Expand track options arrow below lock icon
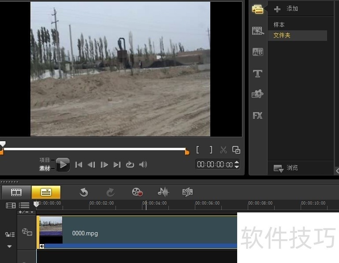Viewport: 339px width, 263px height. [x=9, y=247]
